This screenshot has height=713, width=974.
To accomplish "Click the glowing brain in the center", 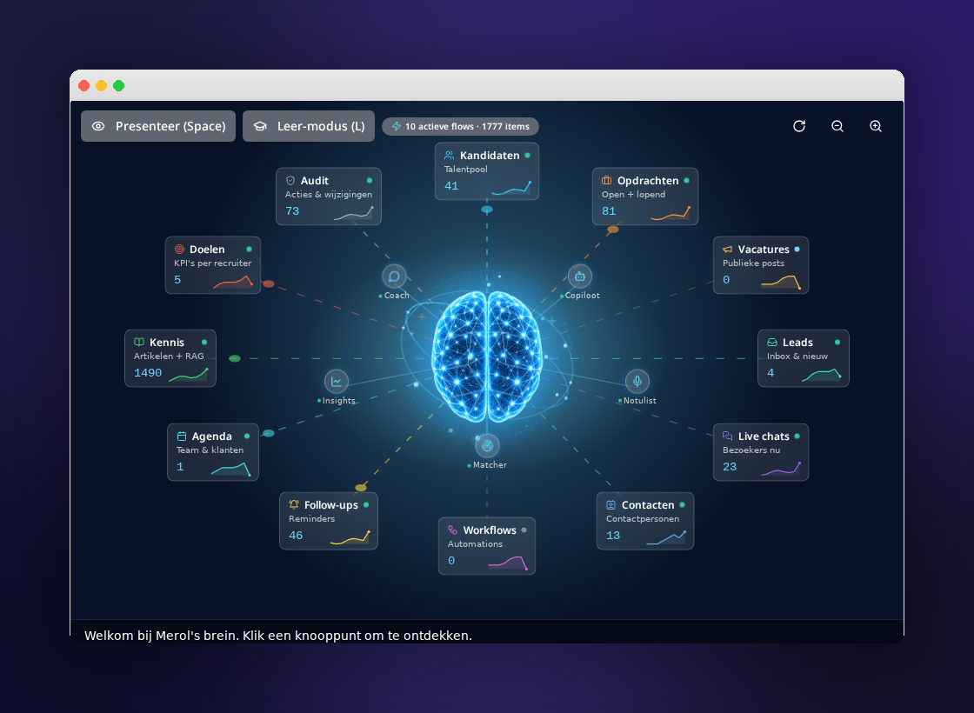I will tap(487, 356).
